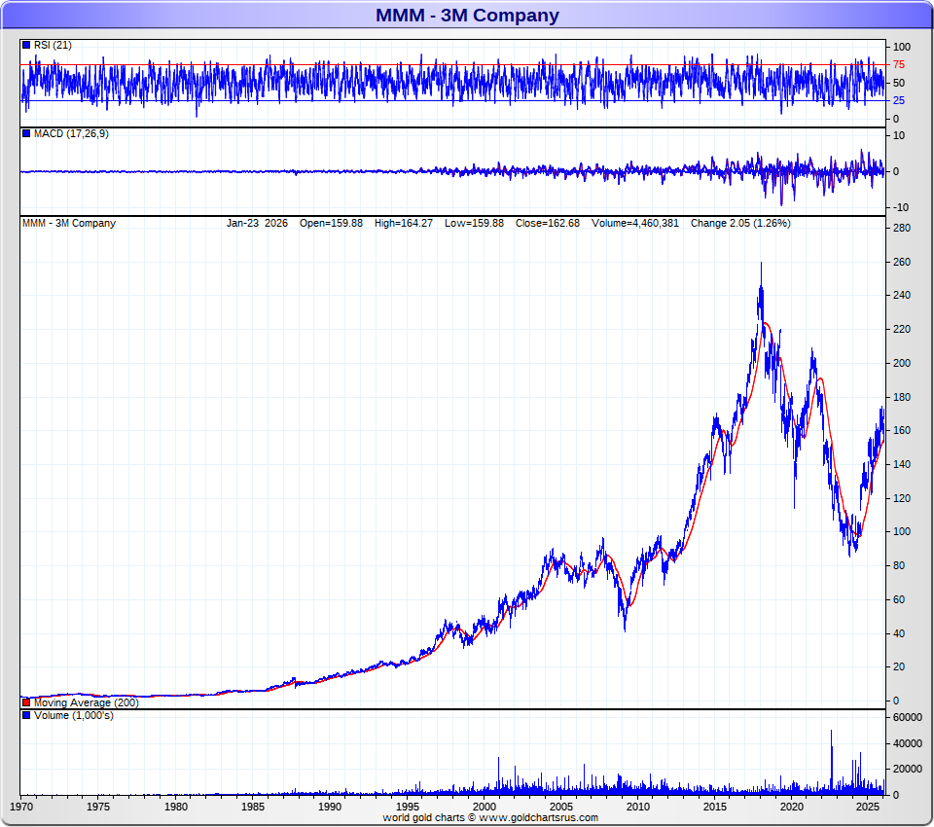Click the 'RSI (21)' label

[x=53, y=45]
